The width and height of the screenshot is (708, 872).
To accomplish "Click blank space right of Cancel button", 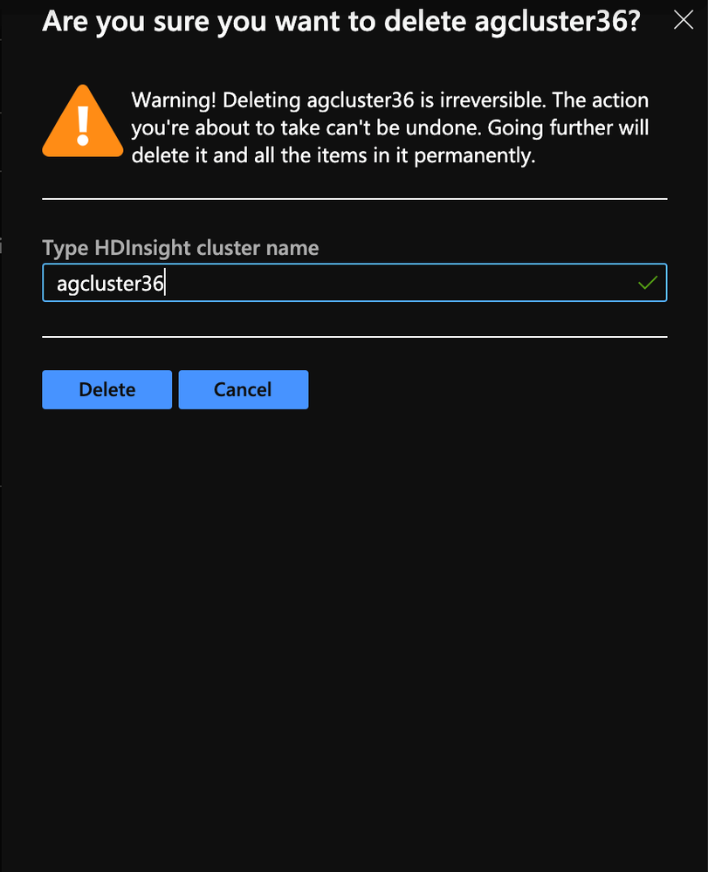I will pos(490,389).
